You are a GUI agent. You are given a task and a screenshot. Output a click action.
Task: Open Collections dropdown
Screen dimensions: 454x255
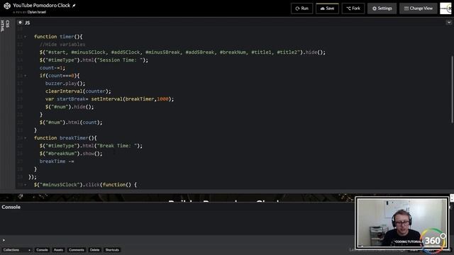point(17,250)
